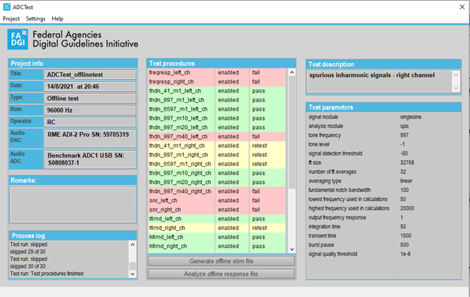Select the lfimd_right_ch test row
The height and width of the screenshot is (297, 470).
click(x=218, y=228)
